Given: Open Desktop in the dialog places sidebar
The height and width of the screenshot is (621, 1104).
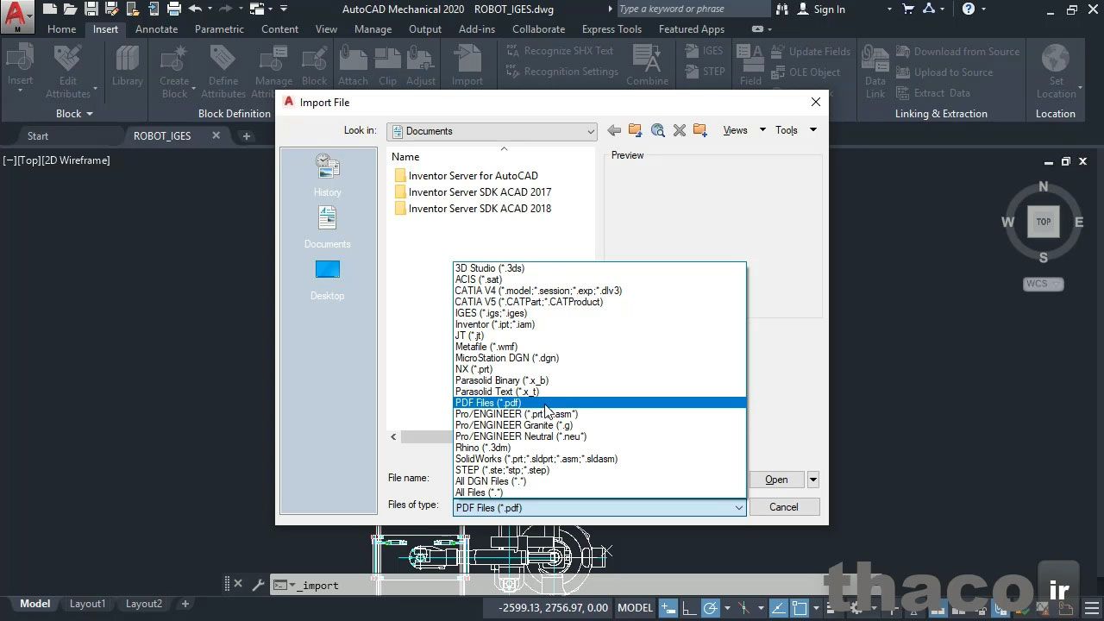Looking at the screenshot, I should pyautogui.click(x=328, y=280).
